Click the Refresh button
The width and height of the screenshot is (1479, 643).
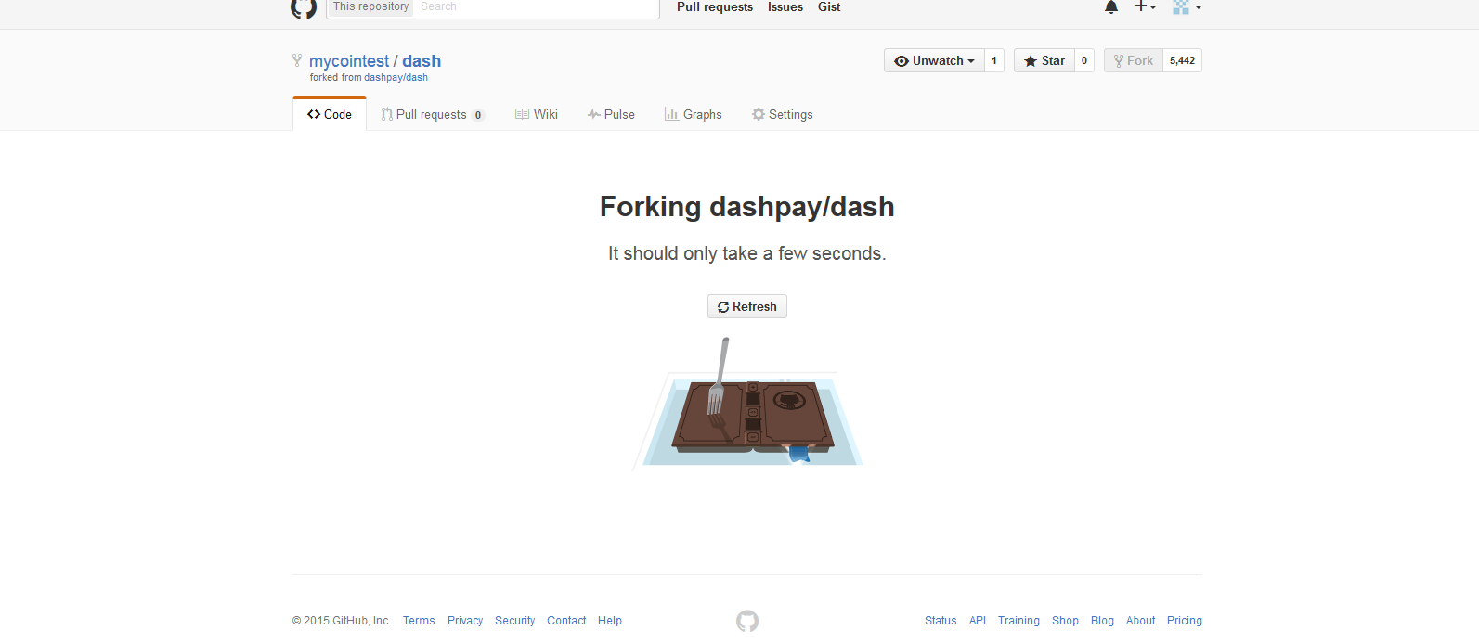[x=747, y=306]
